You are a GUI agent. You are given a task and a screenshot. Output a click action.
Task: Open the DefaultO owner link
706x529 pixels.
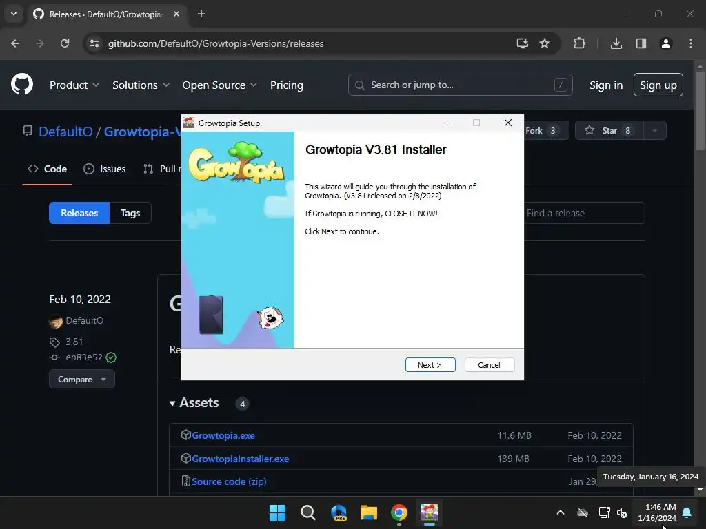tap(65, 132)
